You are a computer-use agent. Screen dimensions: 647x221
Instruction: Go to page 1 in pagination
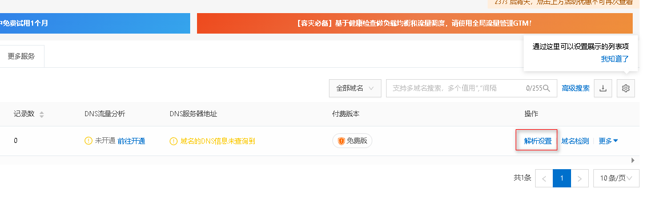pos(561,178)
